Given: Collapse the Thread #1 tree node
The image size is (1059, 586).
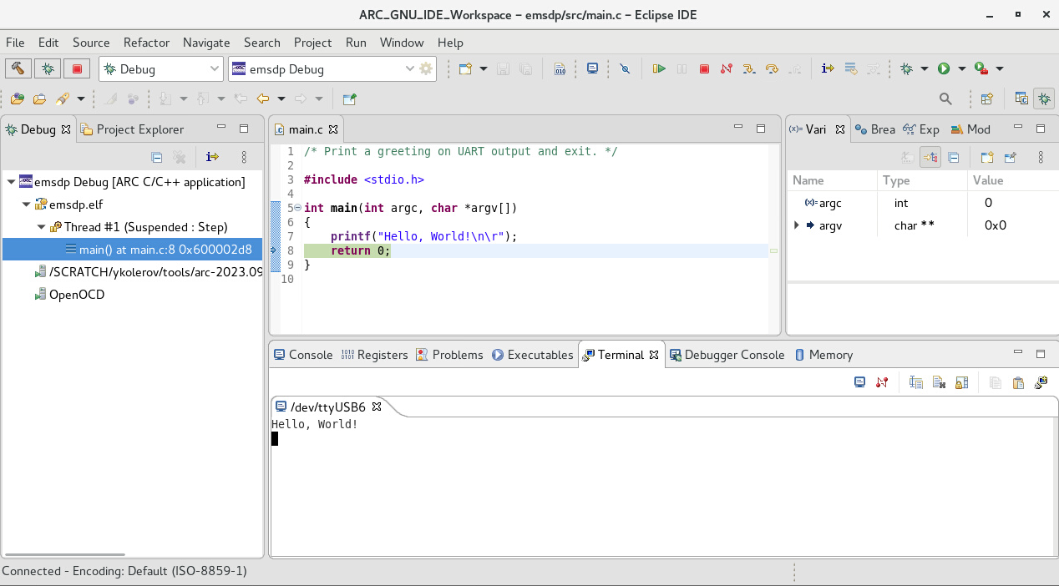Looking at the screenshot, I should click(40, 225).
